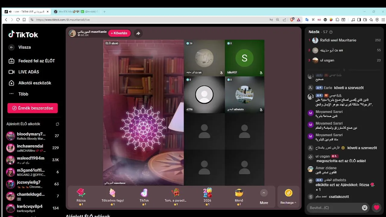The width and height of the screenshot is (386, 217).
Task: Open the LIVE ADÁS menu item
Action: point(24,72)
